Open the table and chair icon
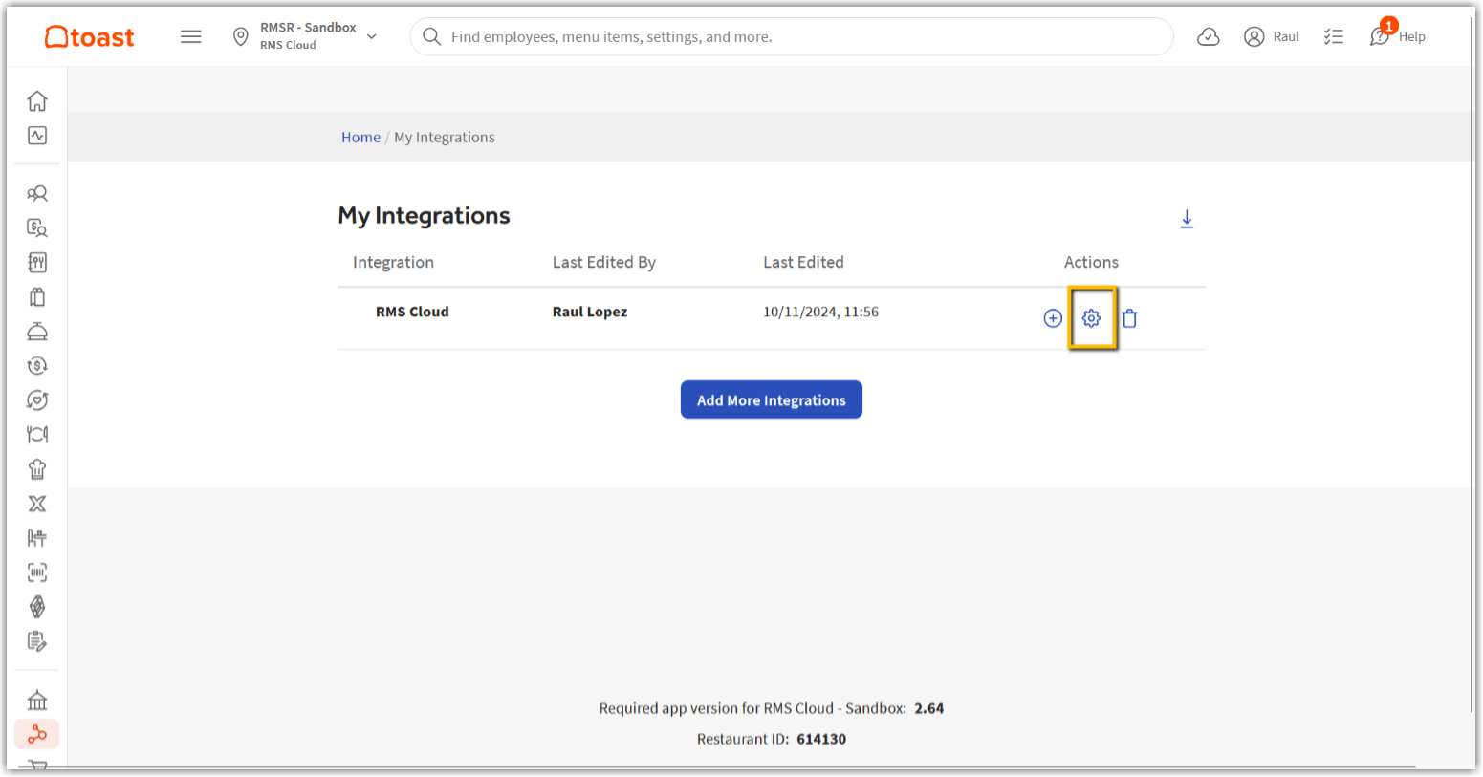Viewport: 1483px width, 777px height. coord(37,538)
